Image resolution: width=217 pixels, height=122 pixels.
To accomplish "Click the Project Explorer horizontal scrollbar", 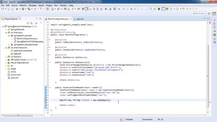I will coord(18,115).
